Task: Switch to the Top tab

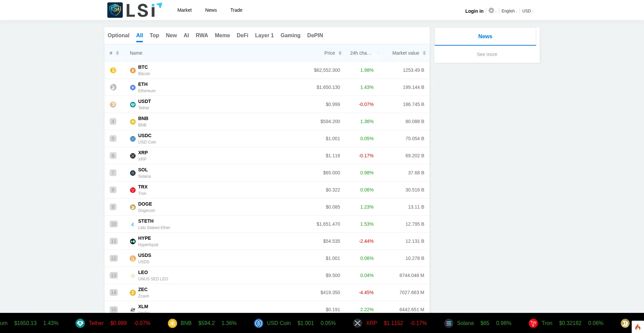Action: [154, 36]
